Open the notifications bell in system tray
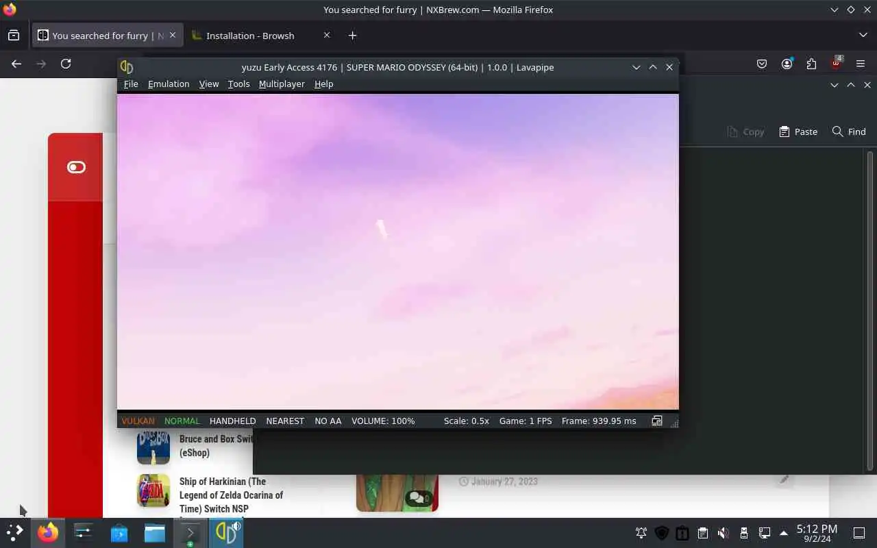 641,533
